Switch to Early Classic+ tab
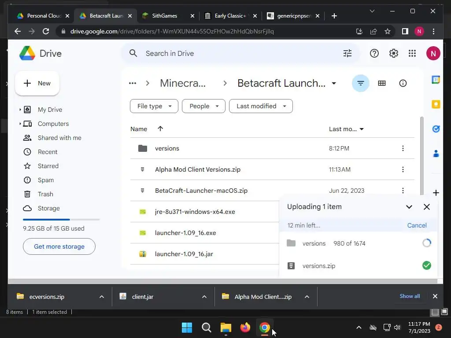 click(231, 16)
